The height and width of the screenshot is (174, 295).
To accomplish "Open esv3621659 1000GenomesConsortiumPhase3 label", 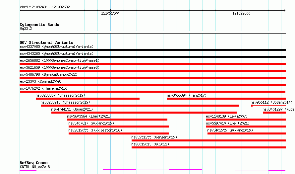I will coord(60,67).
